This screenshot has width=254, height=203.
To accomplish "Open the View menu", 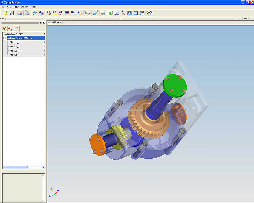I will click(x=9, y=7).
